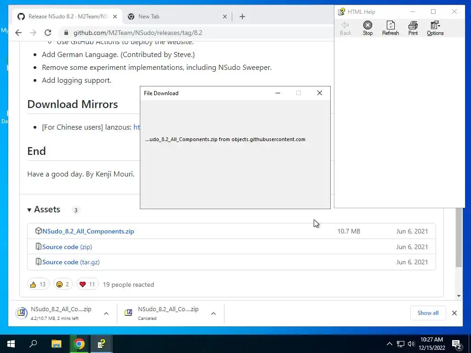
Task: Click Back in HTML Help toolbar
Action: [345, 28]
